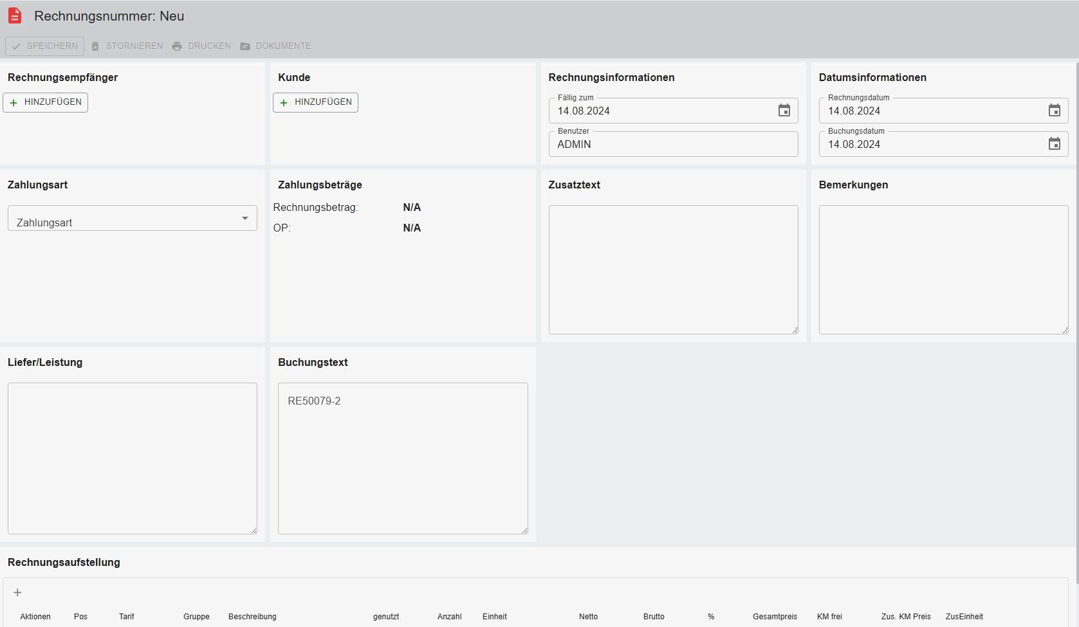Screen dimensions: 1079x627
Task: Add a Rechnungsempfänger with Hinzufügen
Action: coord(46,102)
